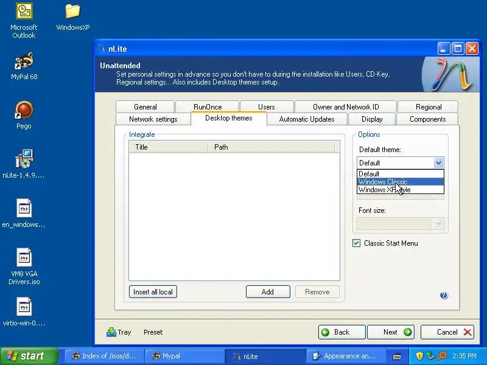Click the magnifier icon in system tray
The width and height of the screenshot is (487, 365).
pyautogui.click(x=443, y=356)
